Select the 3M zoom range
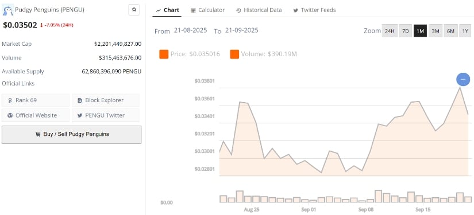Image resolution: width=474 pixels, height=215 pixels. point(436,31)
